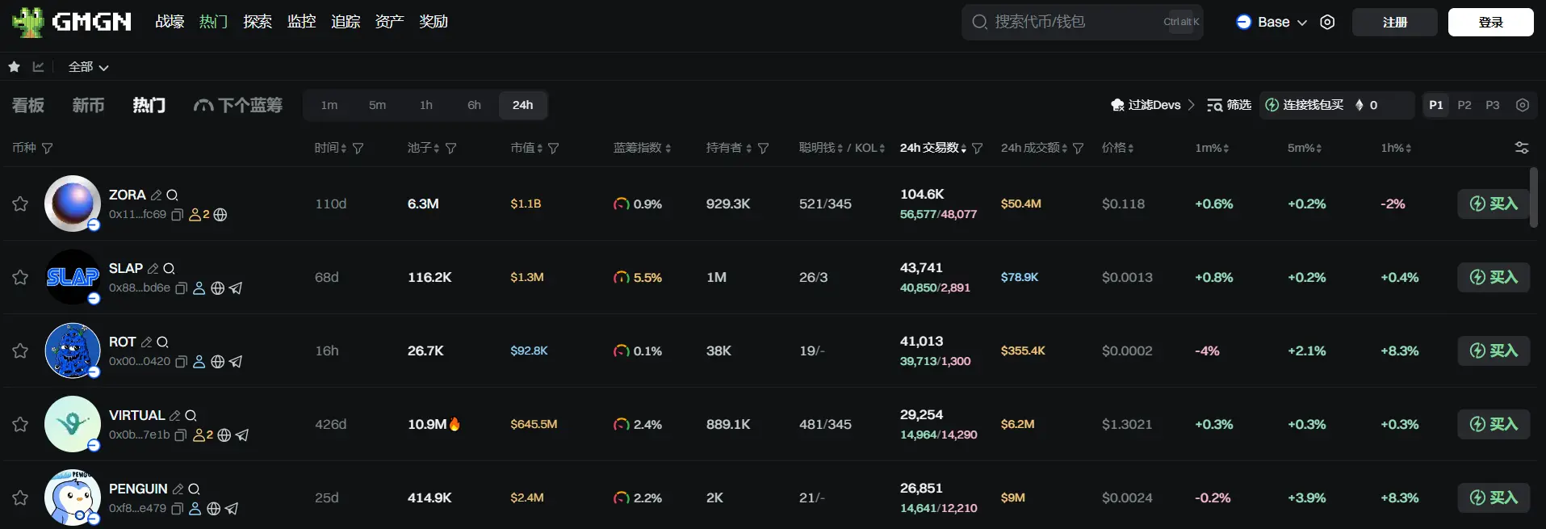
Task: Copy the SLAP contract address
Action: coord(182,288)
